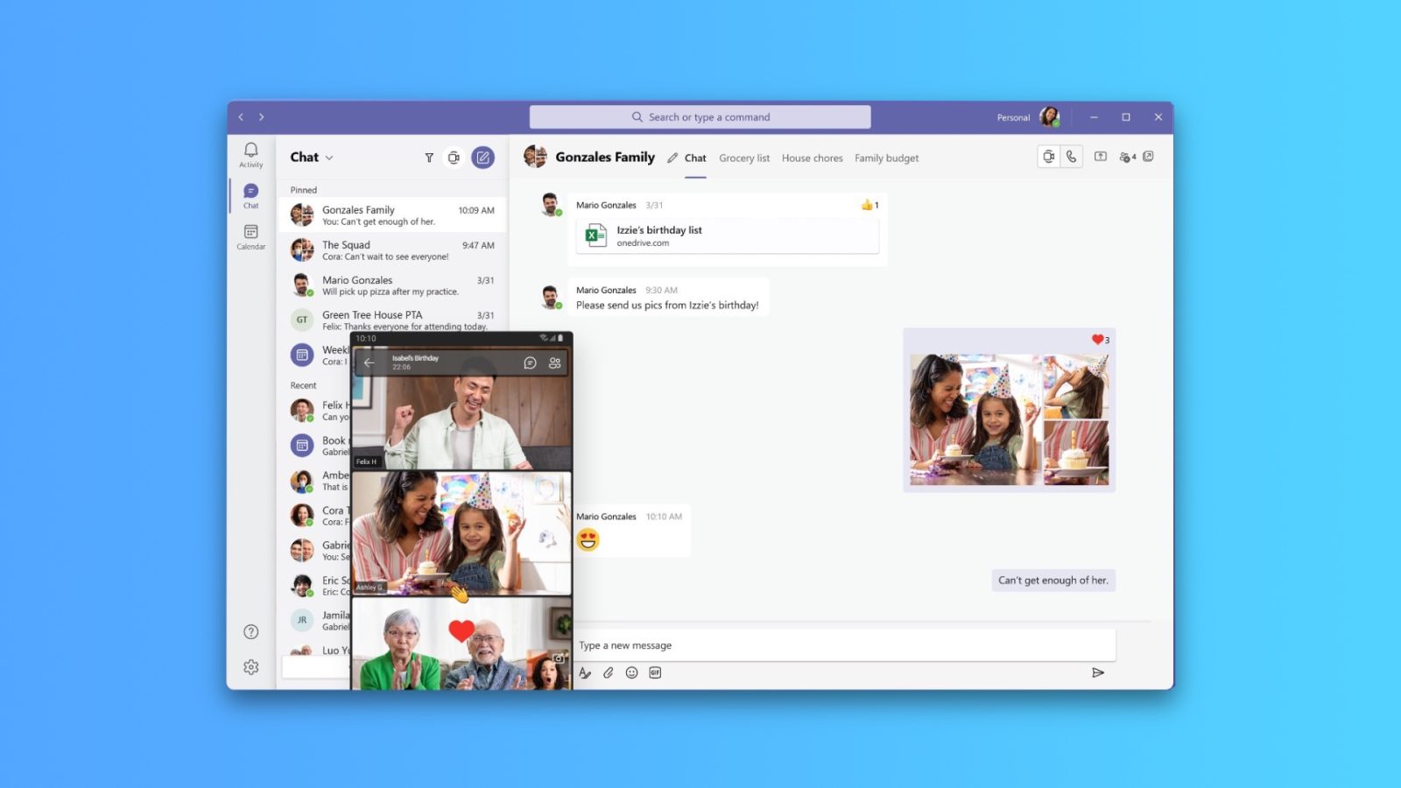Open Activity in the sidebar
Image resolution: width=1401 pixels, height=788 pixels.
(x=250, y=154)
